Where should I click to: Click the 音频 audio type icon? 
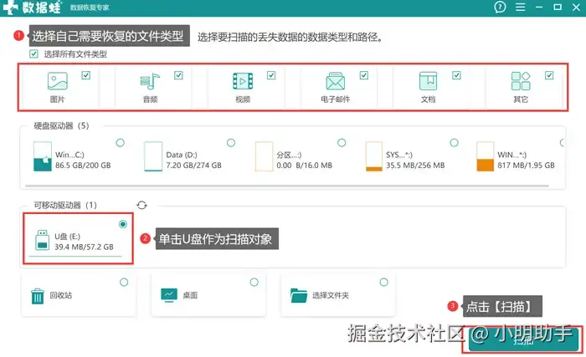[150, 81]
